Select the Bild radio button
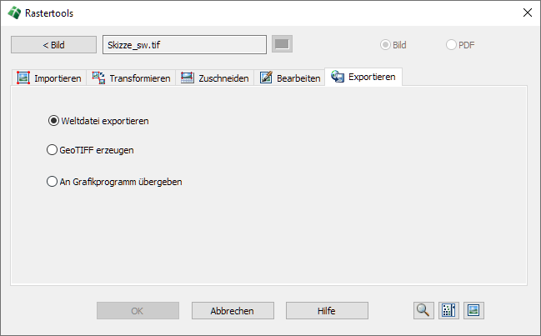 coord(385,45)
